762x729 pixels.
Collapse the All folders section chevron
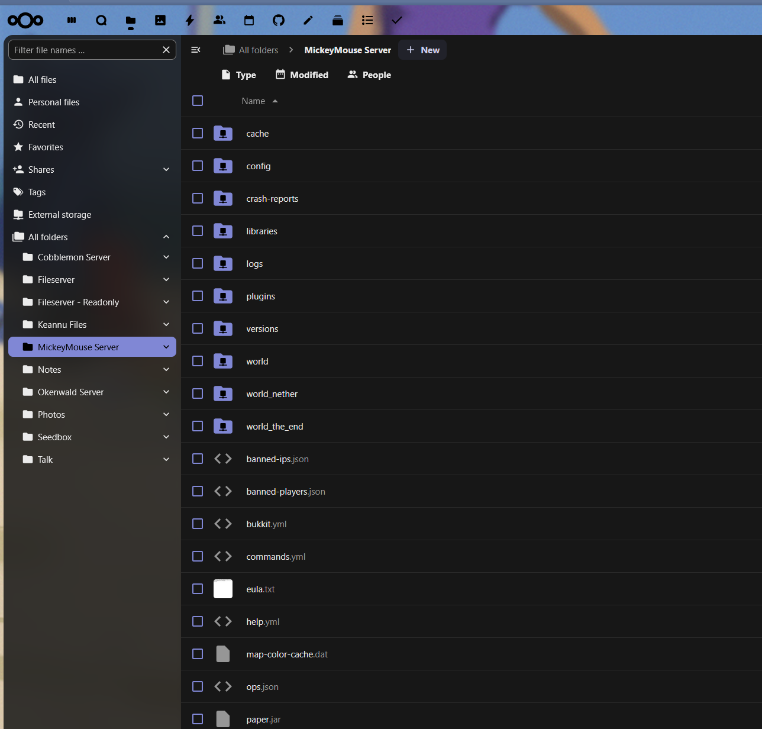166,237
